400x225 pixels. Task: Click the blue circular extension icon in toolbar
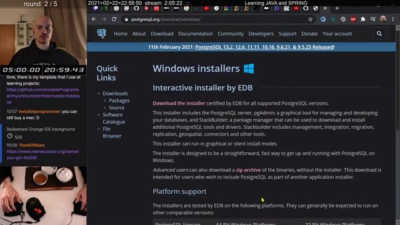323,19
